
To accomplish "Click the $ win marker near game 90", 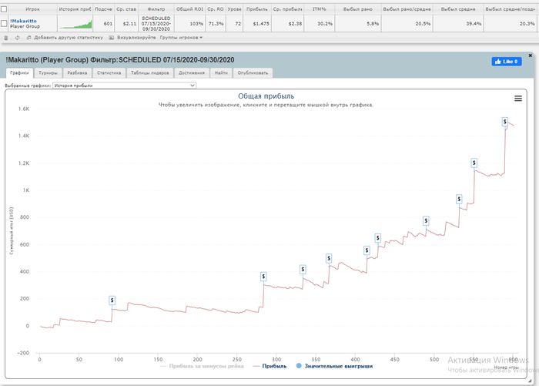I will 112,300.
